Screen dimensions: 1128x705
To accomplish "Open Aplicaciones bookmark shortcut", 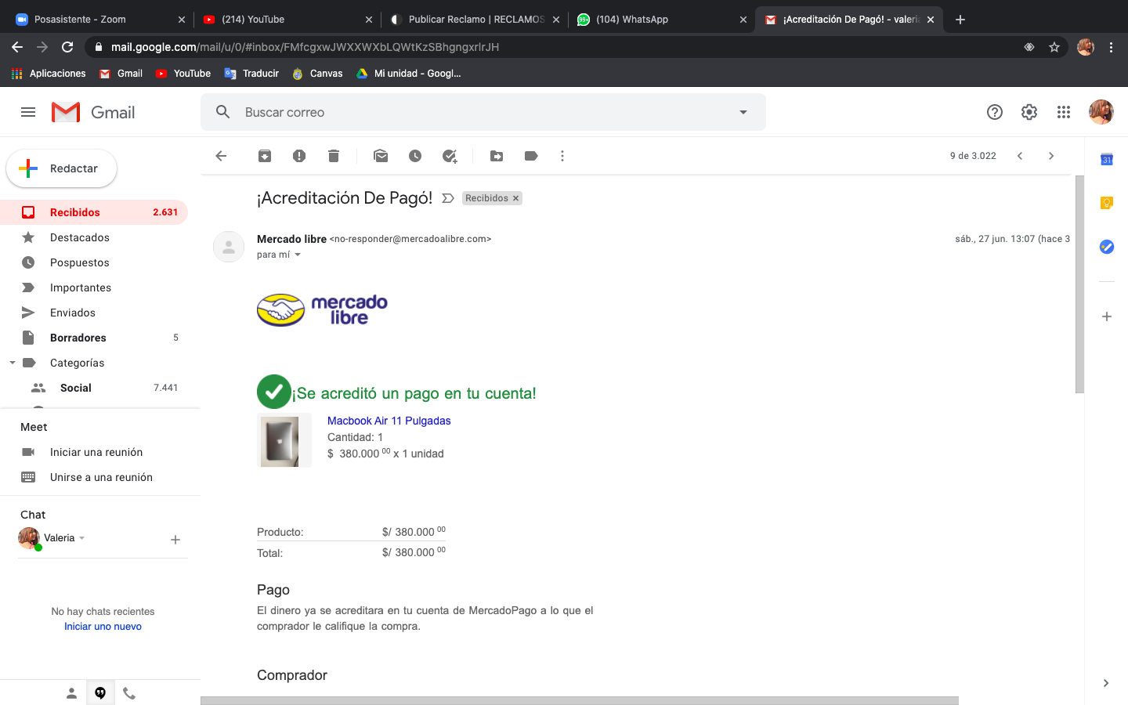I will [x=49, y=74].
